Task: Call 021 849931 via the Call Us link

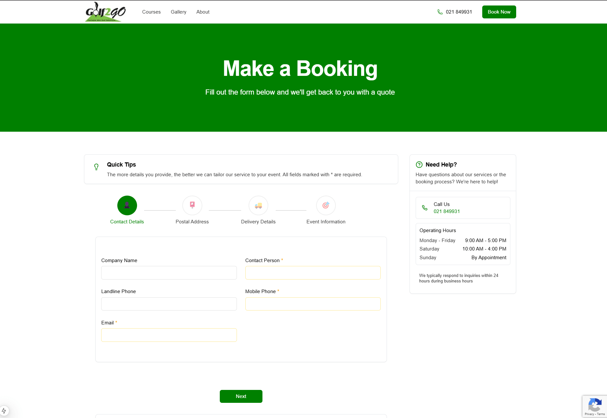Action: click(447, 211)
